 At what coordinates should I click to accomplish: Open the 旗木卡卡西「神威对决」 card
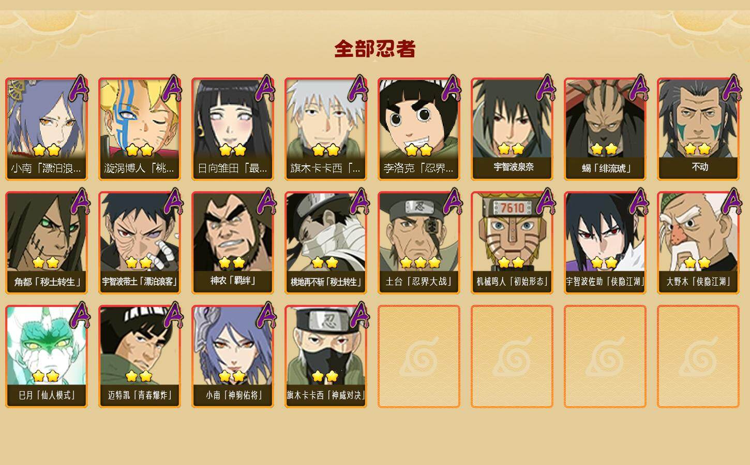tap(326, 357)
